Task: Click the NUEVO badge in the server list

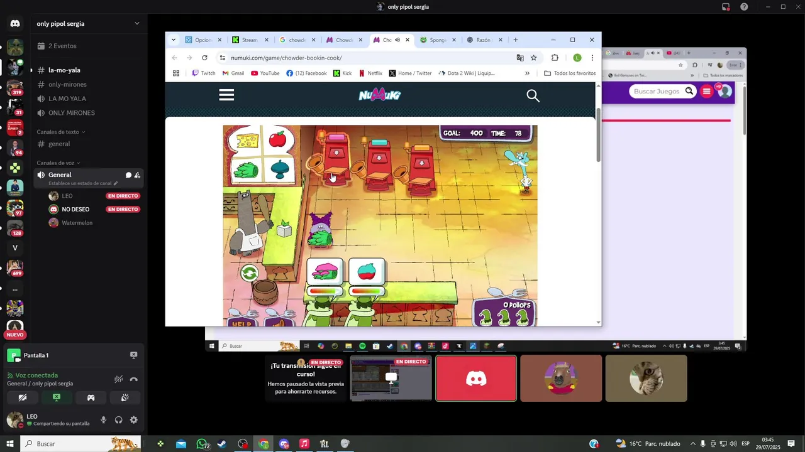Action: pyautogui.click(x=15, y=335)
